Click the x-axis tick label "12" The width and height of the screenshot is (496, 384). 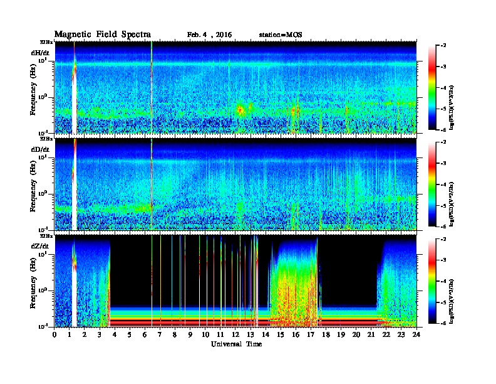pyautogui.click(x=235, y=334)
